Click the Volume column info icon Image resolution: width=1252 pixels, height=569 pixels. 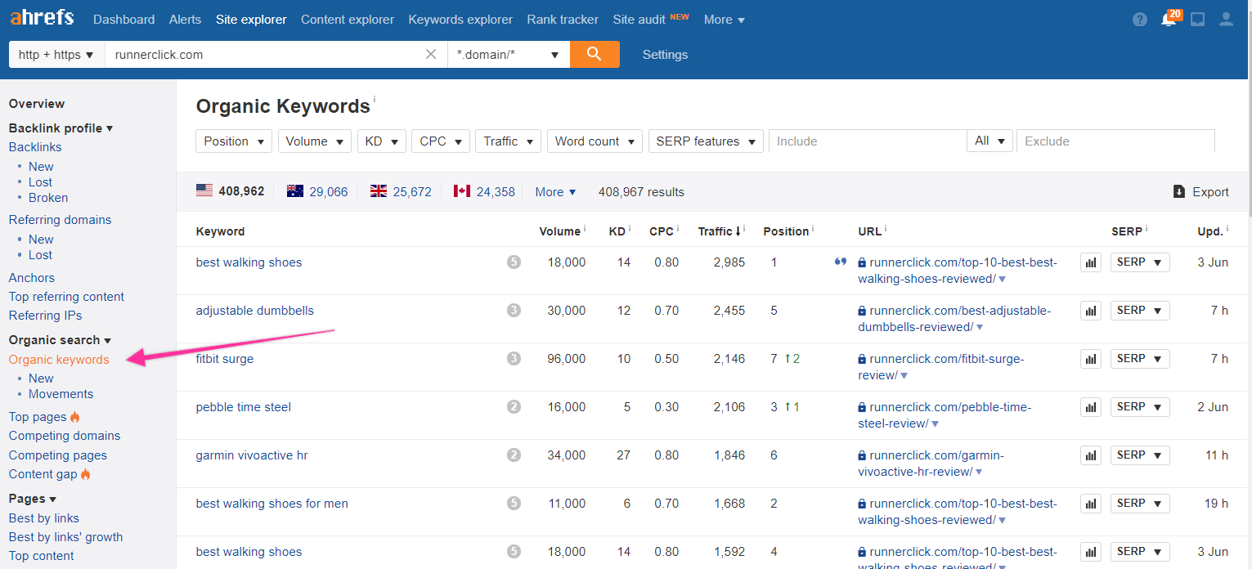(585, 230)
